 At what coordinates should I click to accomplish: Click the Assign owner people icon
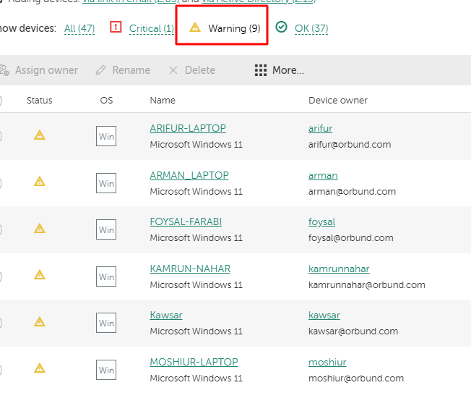point(4,70)
